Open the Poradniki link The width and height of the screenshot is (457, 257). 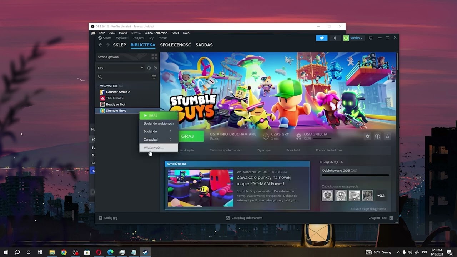point(293,150)
